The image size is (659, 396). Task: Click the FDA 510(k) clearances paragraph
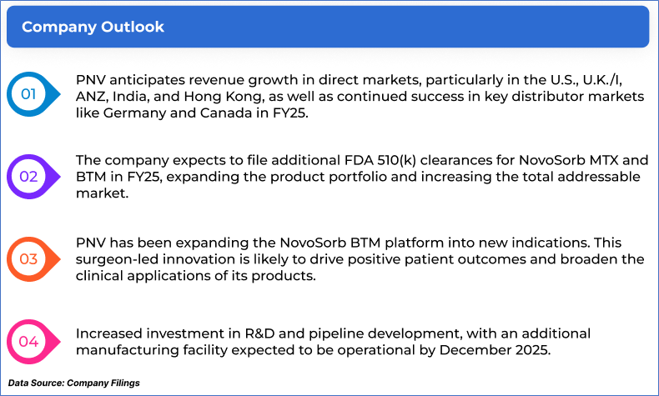pyautogui.click(x=362, y=177)
